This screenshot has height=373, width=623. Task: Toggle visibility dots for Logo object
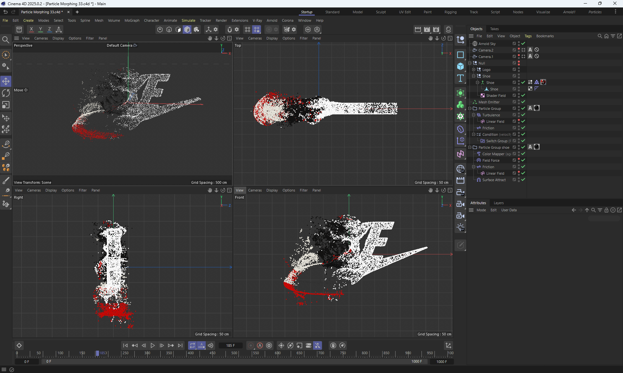519,70
